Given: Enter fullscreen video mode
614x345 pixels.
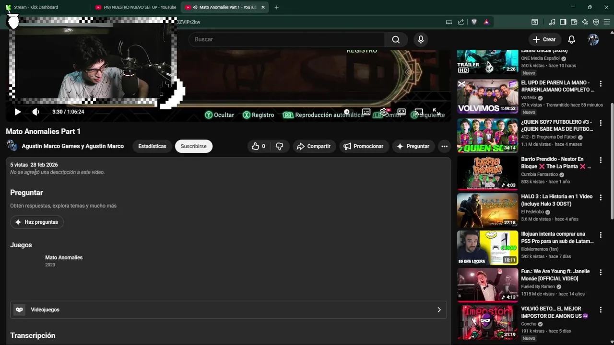Looking at the screenshot, I should tap(436, 112).
